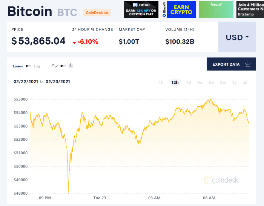Open the BlockFi Earn Crypto ad
This screenshot has width=264, height=206.
pos(179,9)
